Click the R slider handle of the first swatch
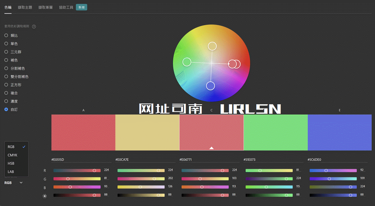 pyautogui.click(x=94, y=170)
